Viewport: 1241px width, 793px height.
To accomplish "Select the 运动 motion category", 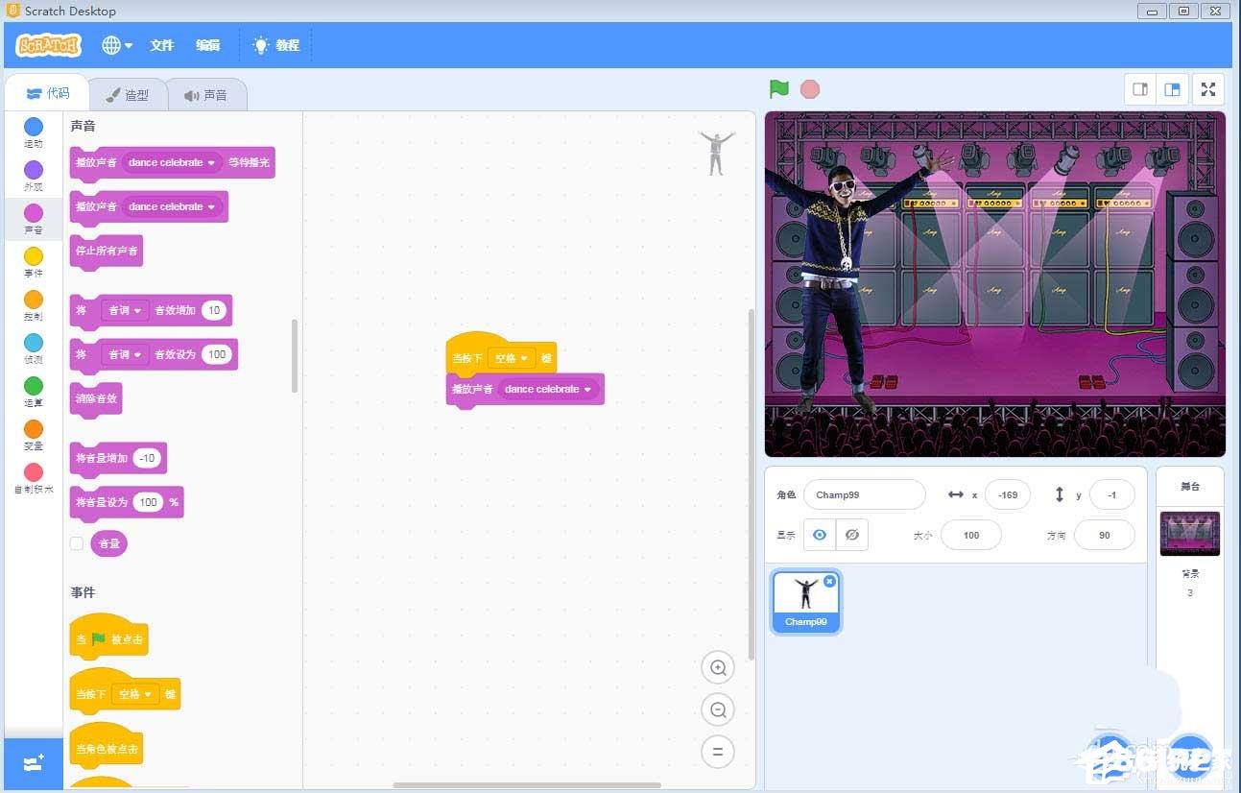I will coord(34,132).
